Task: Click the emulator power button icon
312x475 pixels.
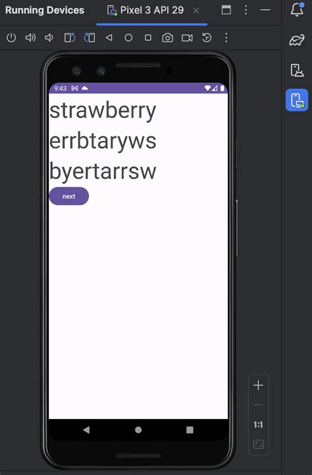Action: pos(11,38)
